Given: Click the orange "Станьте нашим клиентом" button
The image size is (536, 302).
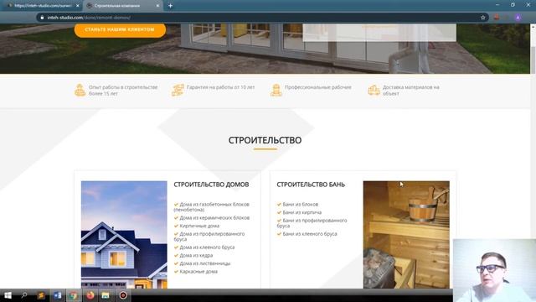Looking at the screenshot, I should point(120,30).
